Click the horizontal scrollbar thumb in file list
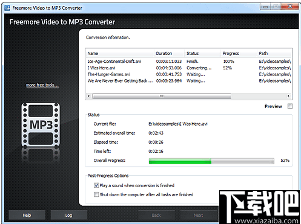Screen dimensions: 301x224 162,96
